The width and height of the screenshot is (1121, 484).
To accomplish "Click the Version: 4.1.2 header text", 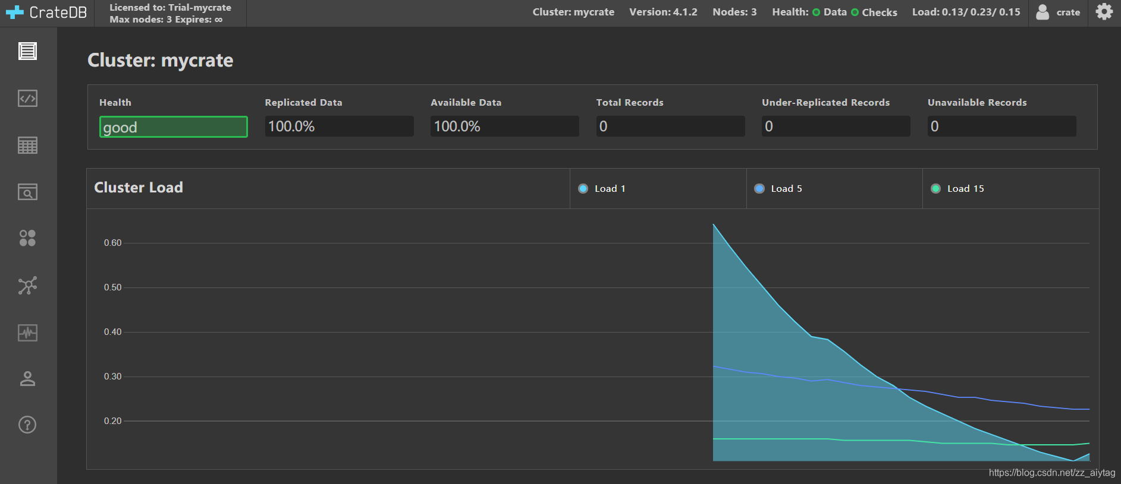I will tap(663, 12).
